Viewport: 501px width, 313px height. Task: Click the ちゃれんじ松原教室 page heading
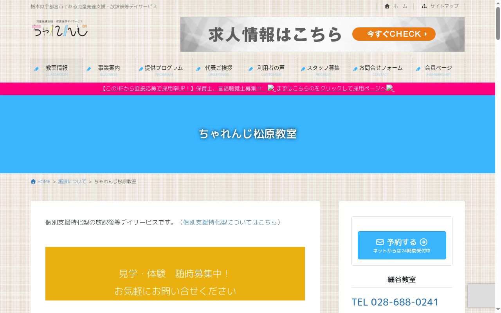248,134
